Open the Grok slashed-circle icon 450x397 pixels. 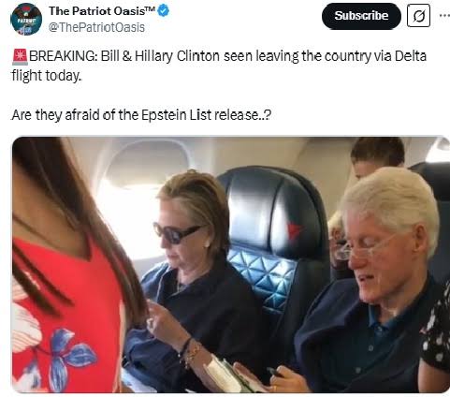coord(418,16)
